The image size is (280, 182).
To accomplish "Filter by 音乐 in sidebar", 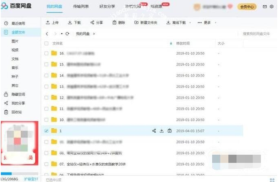I will (x=15, y=68).
